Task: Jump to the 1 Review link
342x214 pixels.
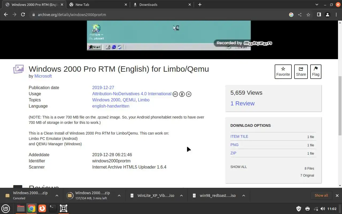Action: 242,104
